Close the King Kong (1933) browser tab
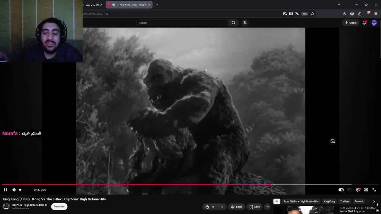The height and width of the screenshot is (214, 381). 149,5
